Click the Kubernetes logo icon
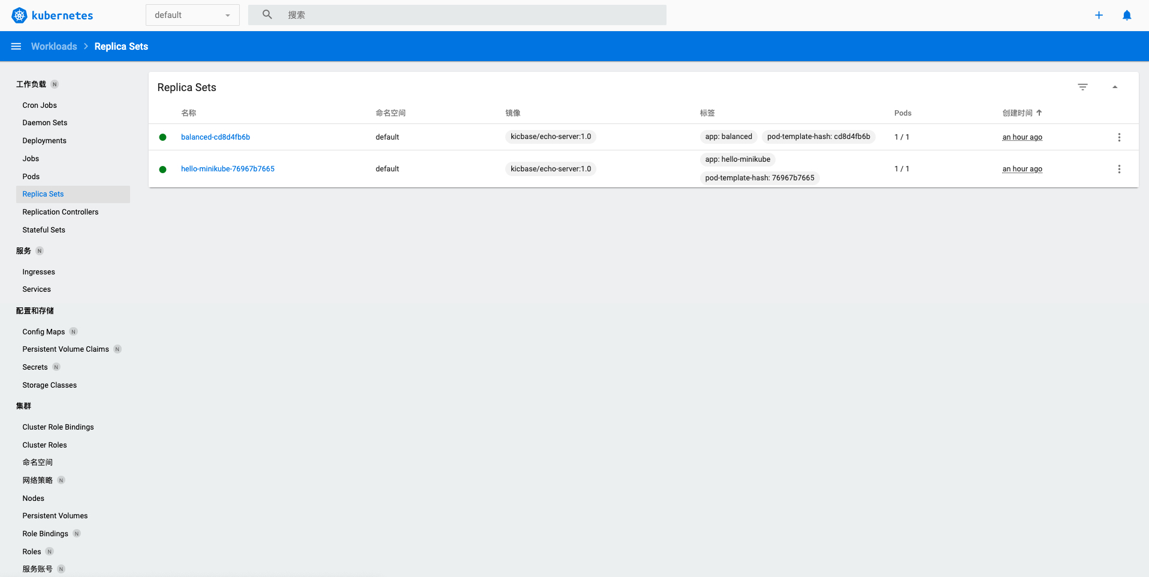Viewport: 1149px width, 577px height. pyautogui.click(x=19, y=15)
